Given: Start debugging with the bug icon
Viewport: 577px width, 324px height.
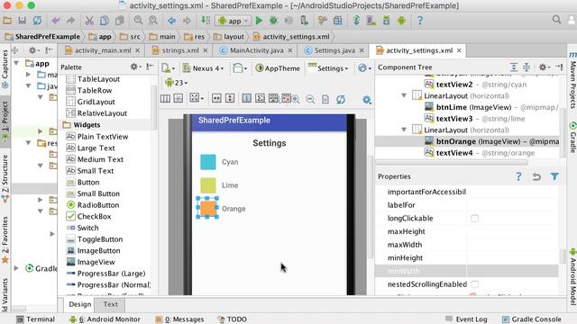Looking at the screenshot, I should [x=273, y=21].
